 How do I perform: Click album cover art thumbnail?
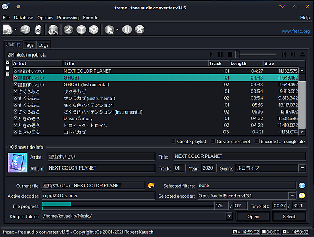(x=17, y=162)
